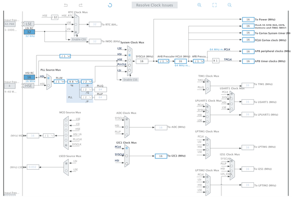Screen dimensions: 292x197
Task: Click Resolve Clock Issues button
Action: (x=155, y=5)
